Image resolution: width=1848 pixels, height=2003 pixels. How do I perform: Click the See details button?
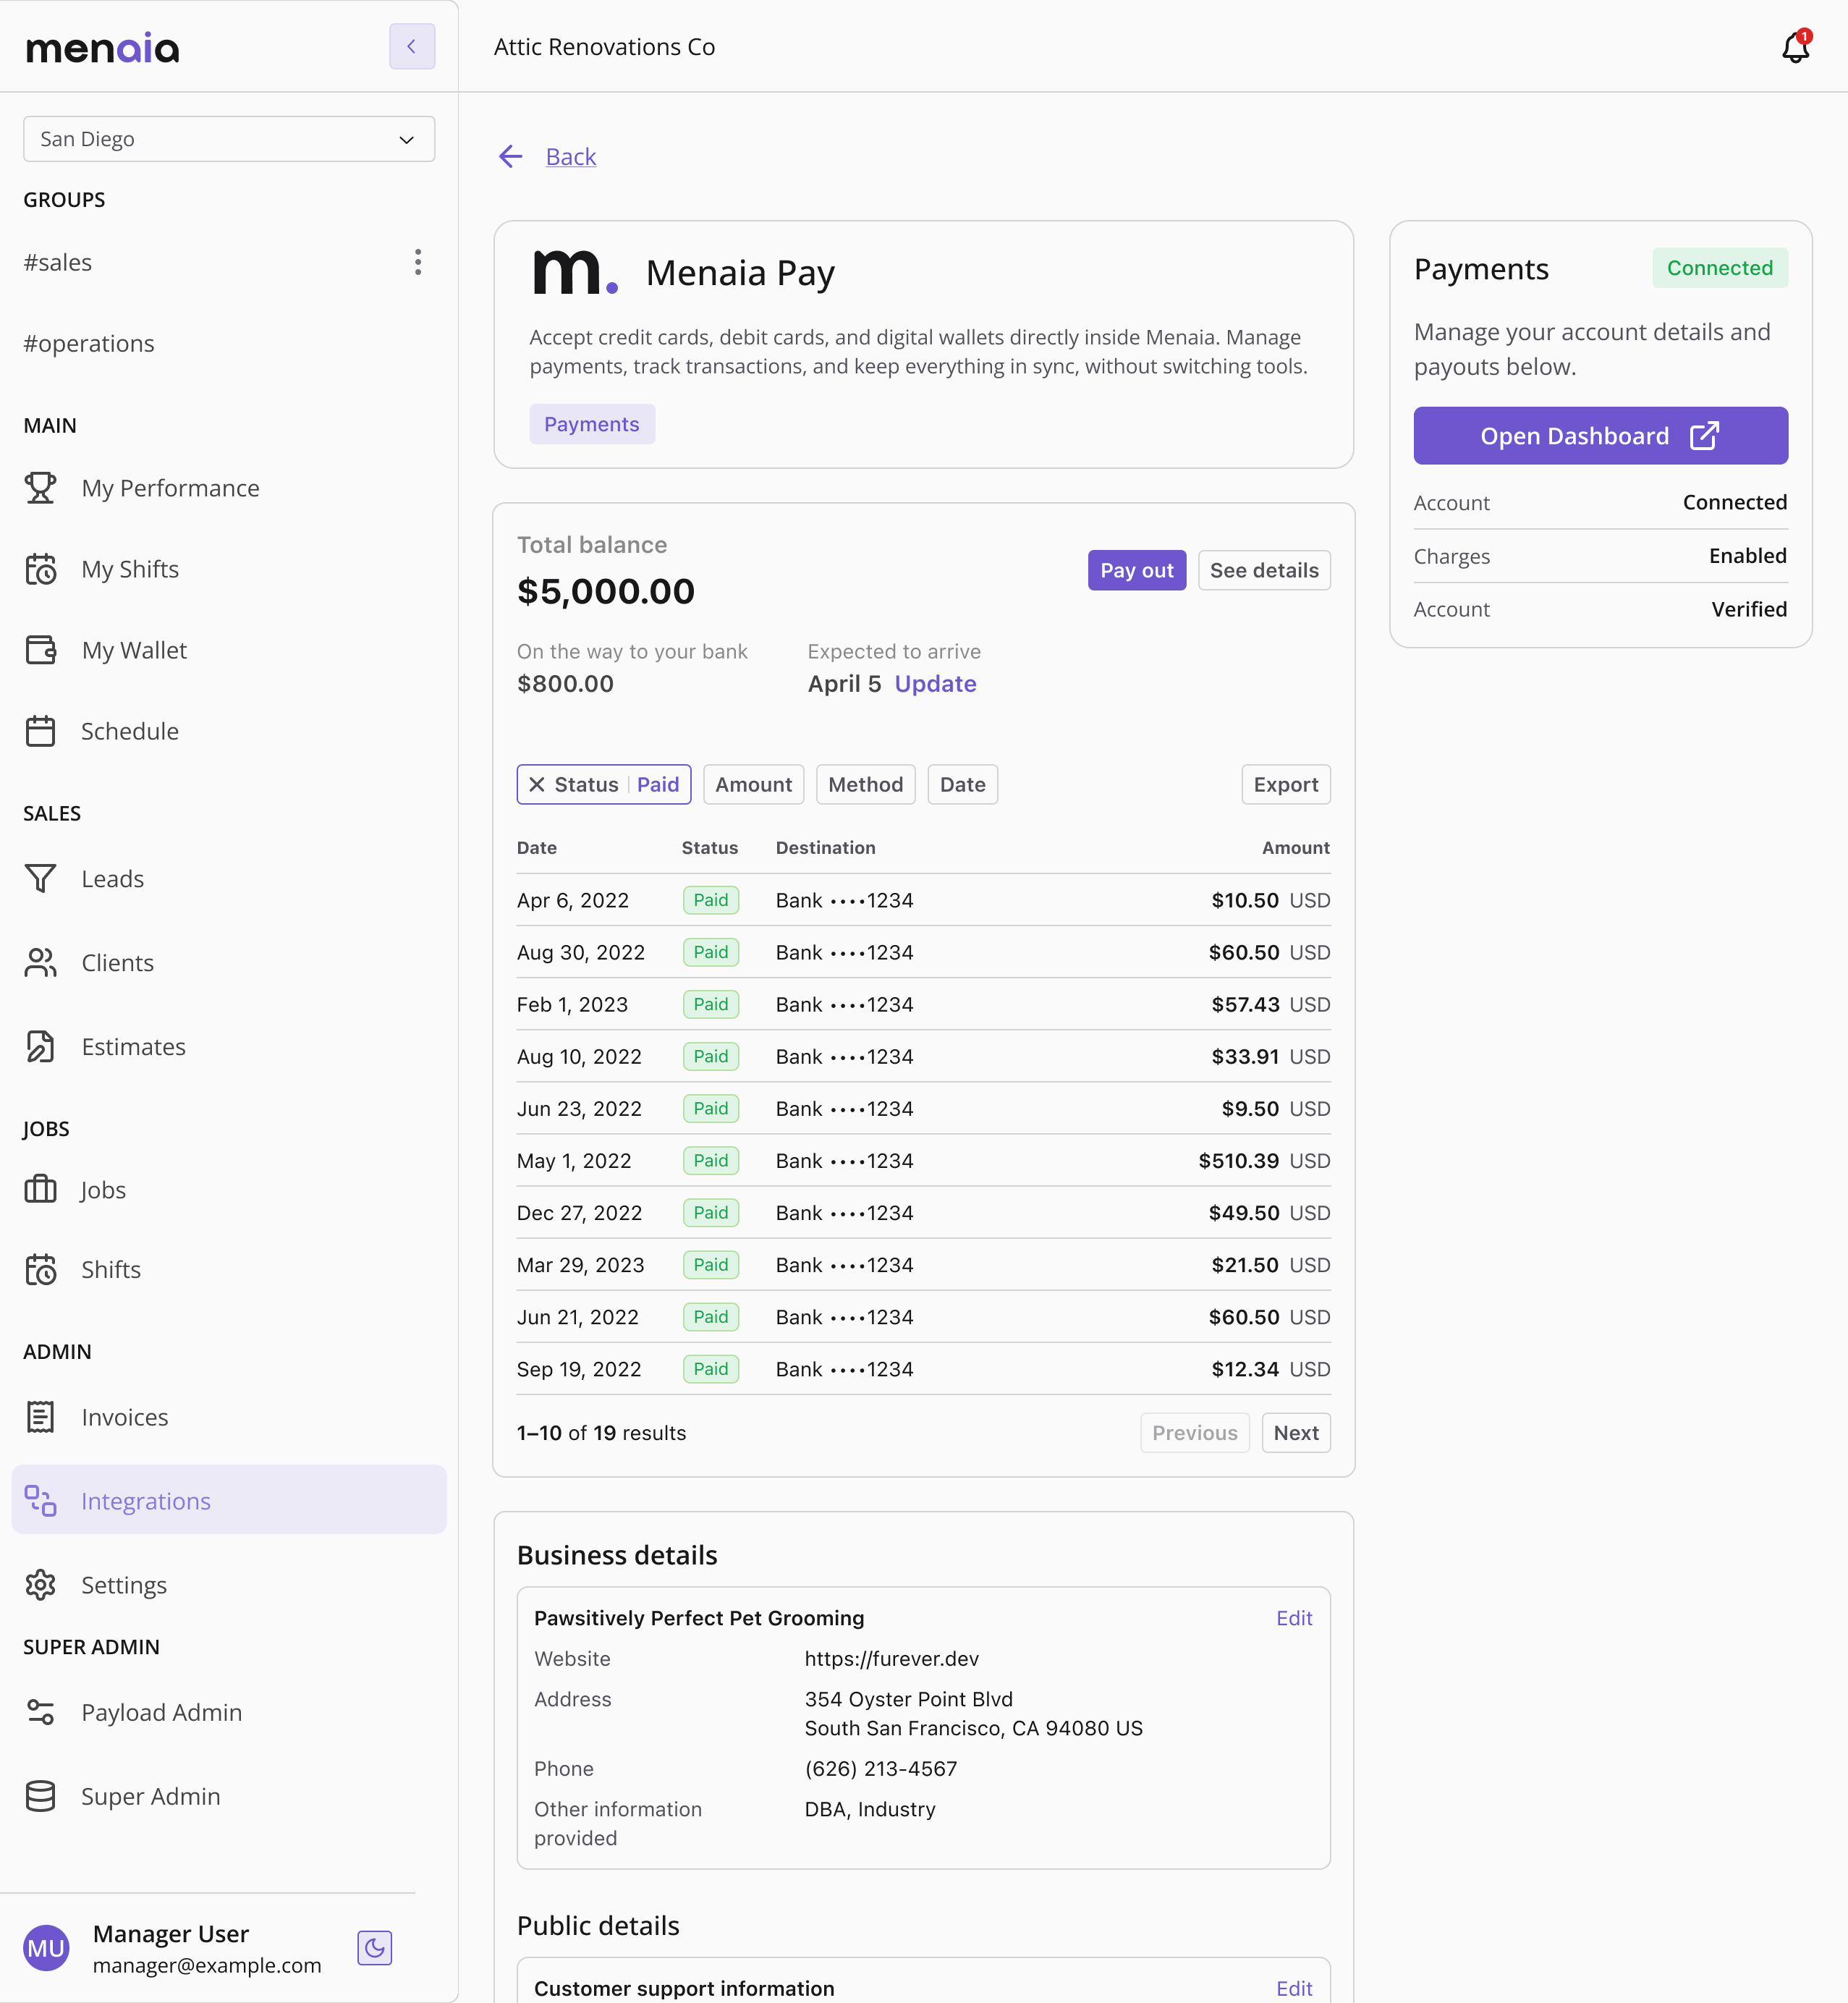pyautogui.click(x=1264, y=570)
